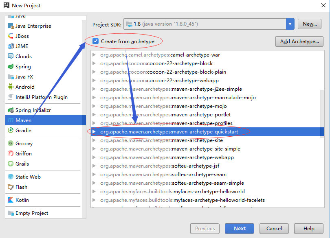Select maven-archetype-site row
This screenshot has width=330, height=238.
pyautogui.click(x=207, y=140)
